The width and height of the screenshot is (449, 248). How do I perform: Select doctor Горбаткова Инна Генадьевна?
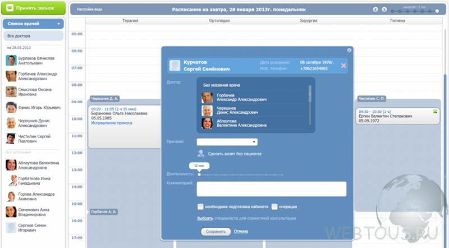34,181
